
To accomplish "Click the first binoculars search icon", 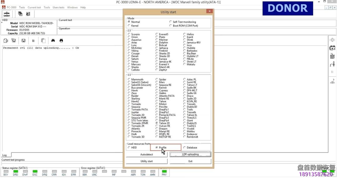I will (53, 41).
